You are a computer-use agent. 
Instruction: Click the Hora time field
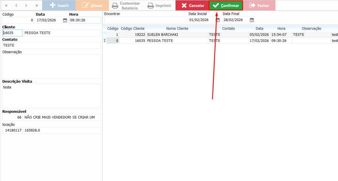coord(84,20)
